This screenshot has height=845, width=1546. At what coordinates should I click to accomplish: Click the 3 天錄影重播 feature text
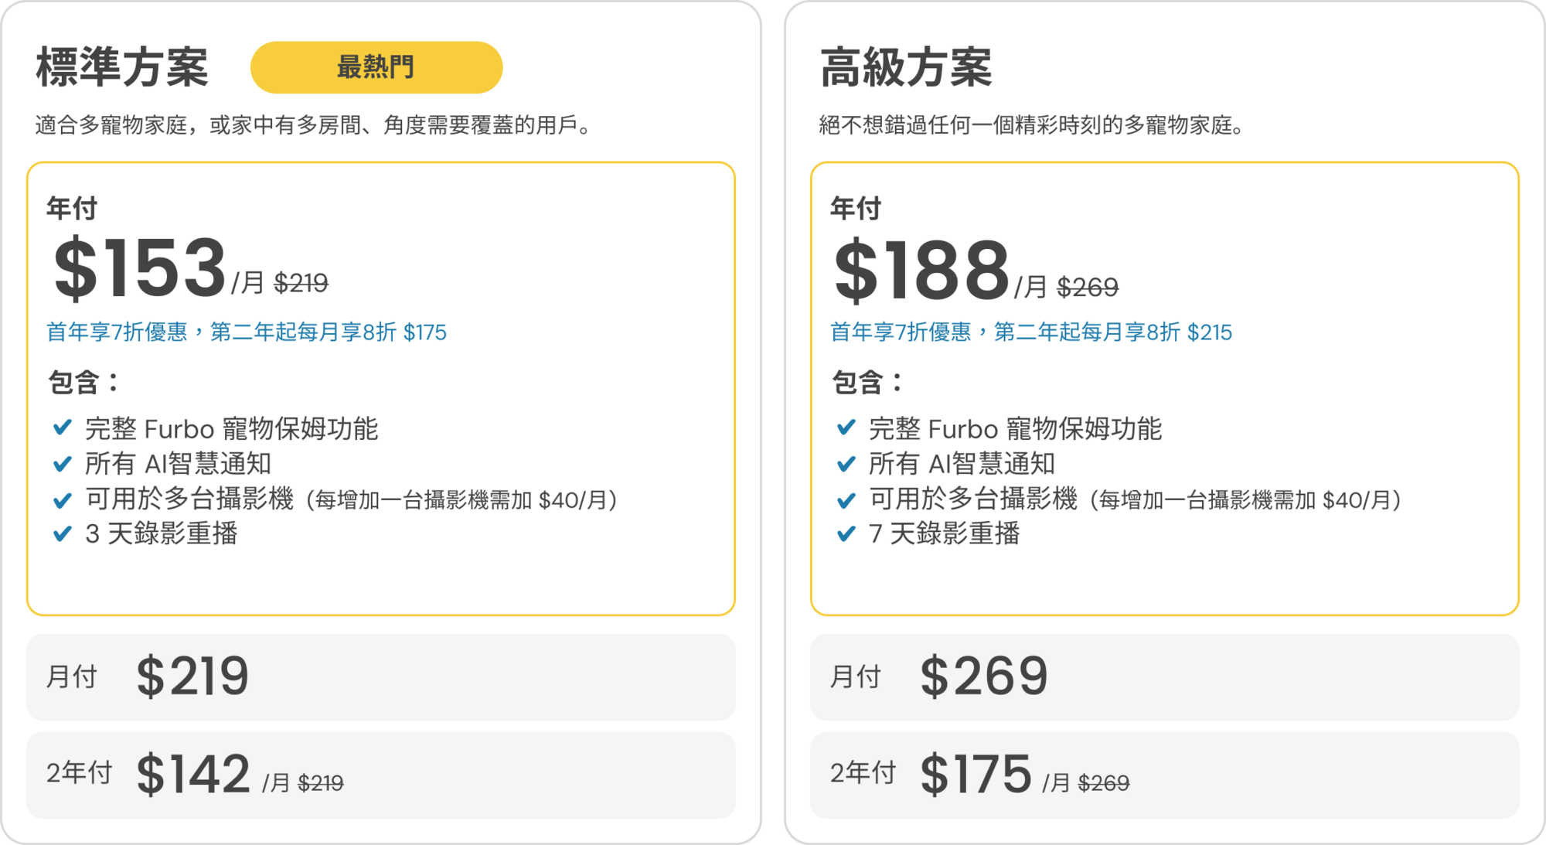click(x=162, y=533)
